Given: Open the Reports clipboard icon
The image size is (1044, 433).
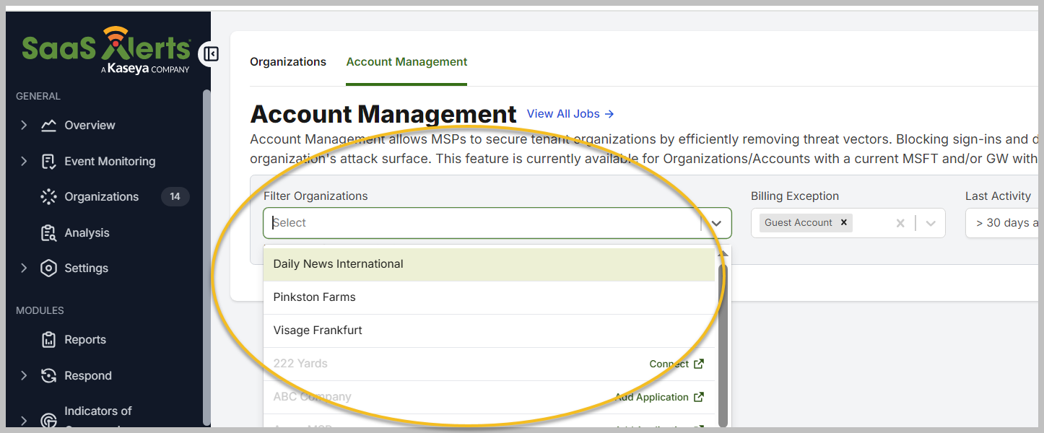Looking at the screenshot, I should [x=48, y=340].
